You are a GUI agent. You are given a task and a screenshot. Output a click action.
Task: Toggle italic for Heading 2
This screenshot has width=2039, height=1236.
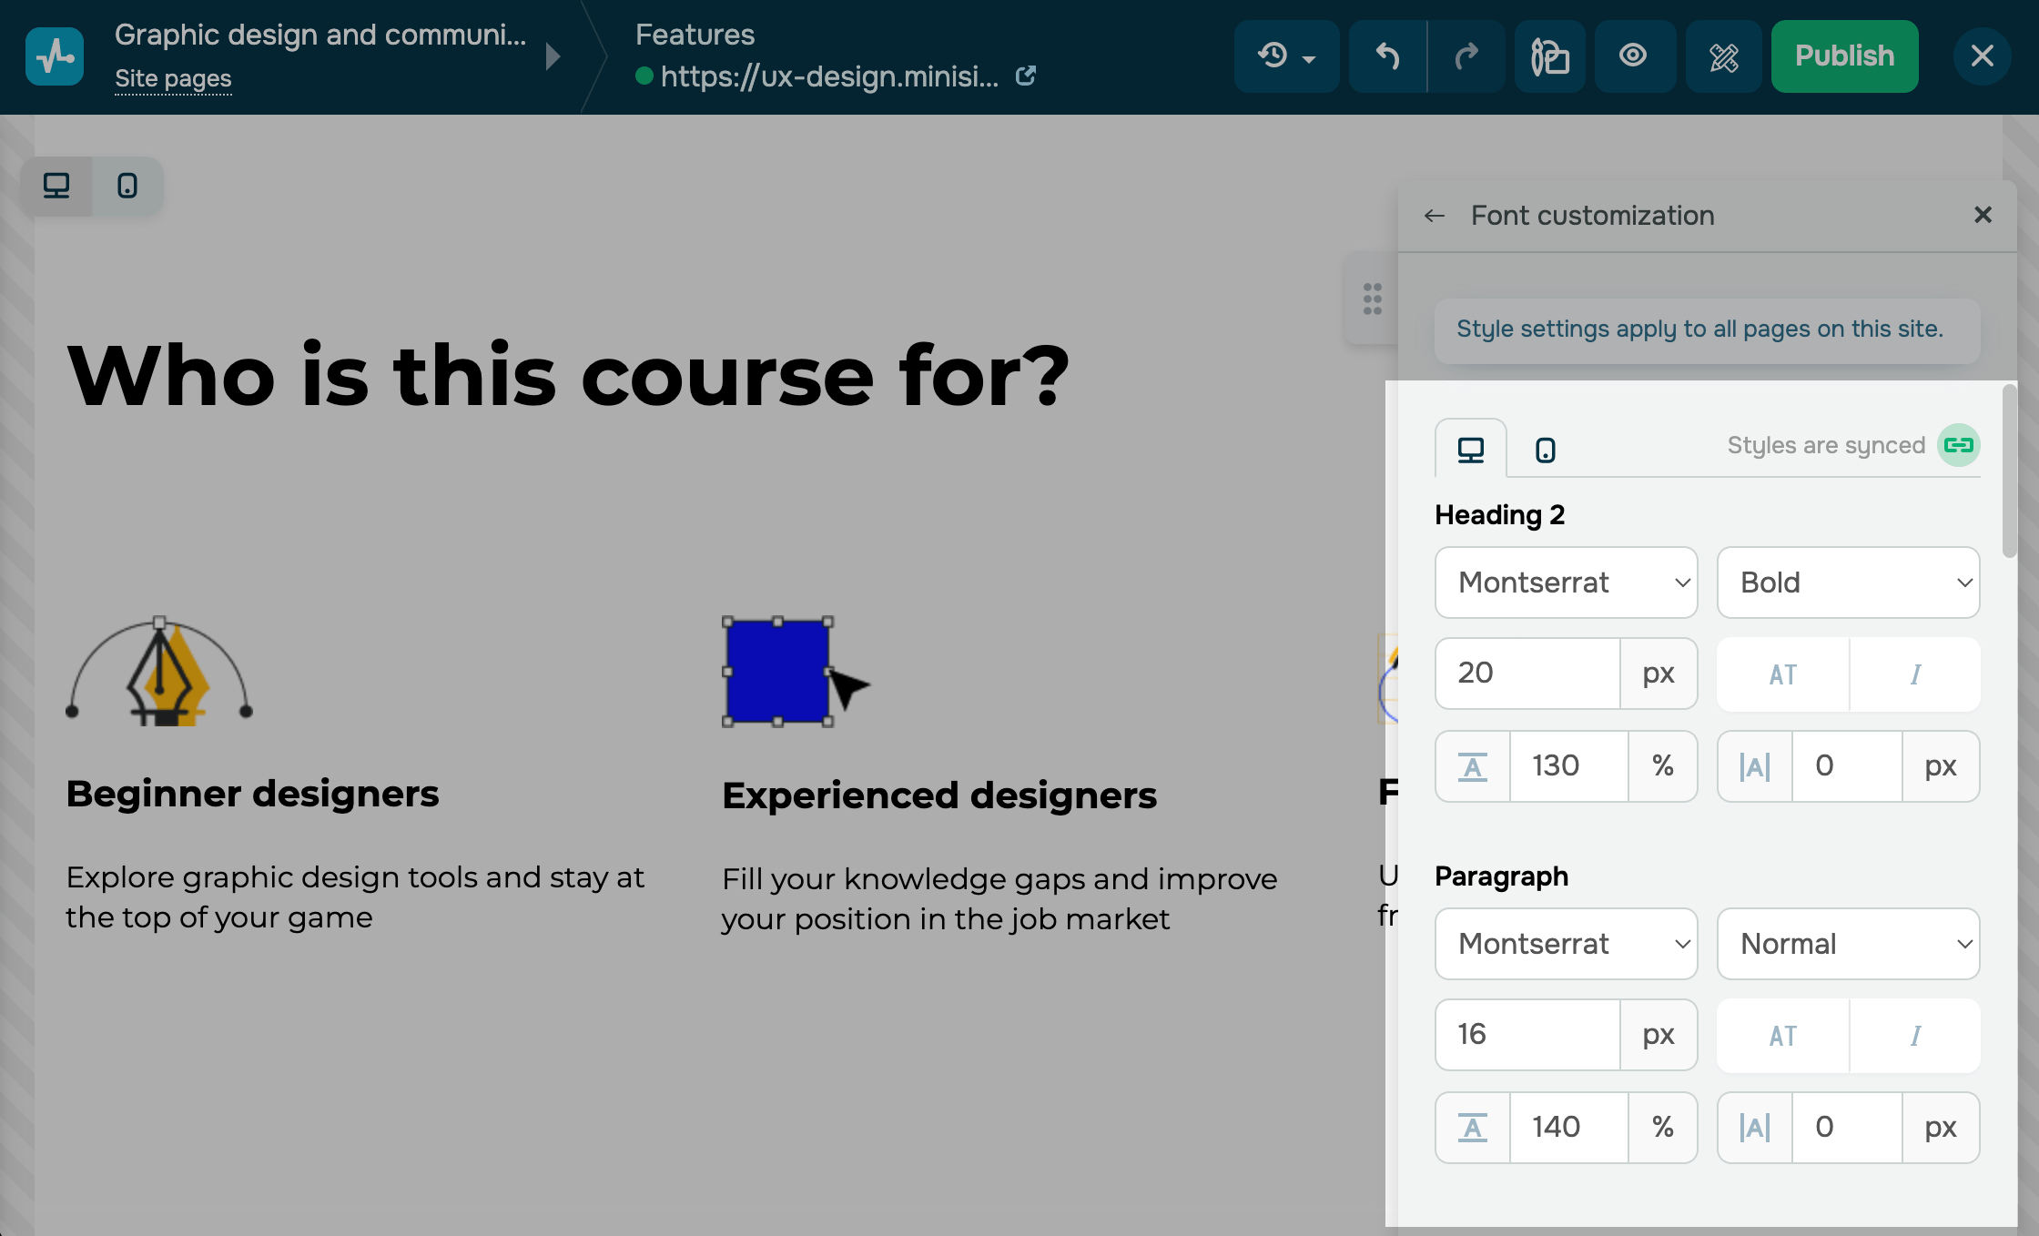pyautogui.click(x=1915, y=674)
